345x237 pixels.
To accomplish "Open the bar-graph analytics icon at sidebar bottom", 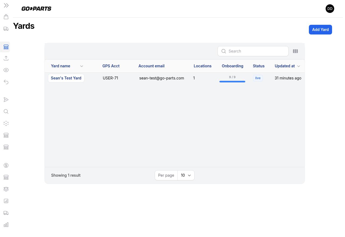I will coord(6,225).
